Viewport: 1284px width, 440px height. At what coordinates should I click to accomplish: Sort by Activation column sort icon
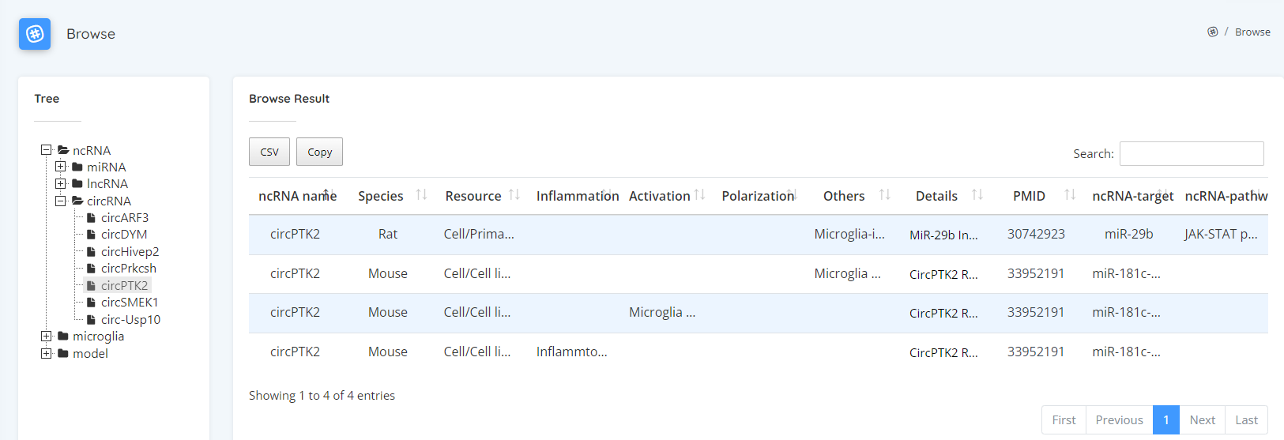[699, 195]
